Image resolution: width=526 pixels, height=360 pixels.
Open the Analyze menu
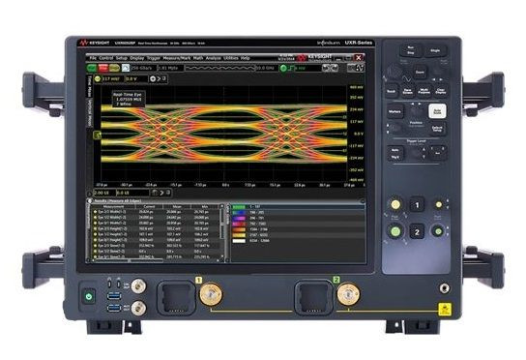(x=213, y=58)
